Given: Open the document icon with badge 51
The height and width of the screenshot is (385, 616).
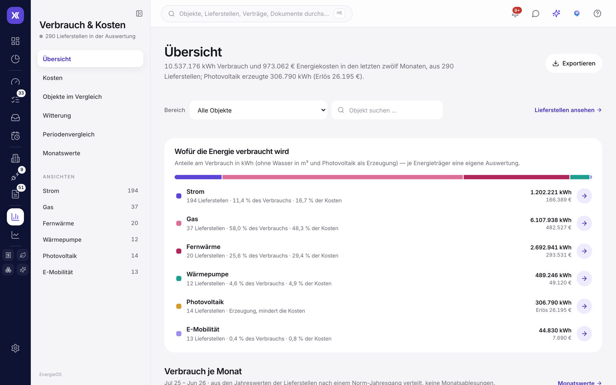Looking at the screenshot, I should click(15, 194).
